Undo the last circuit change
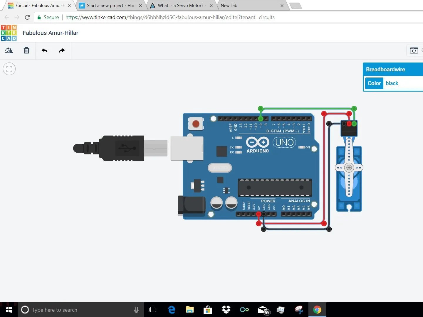 (45, 50)
